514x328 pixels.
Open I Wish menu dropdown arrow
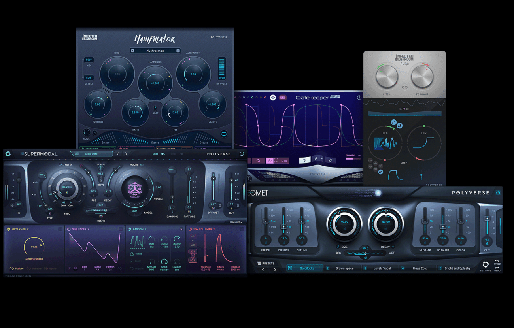point(370,55)
